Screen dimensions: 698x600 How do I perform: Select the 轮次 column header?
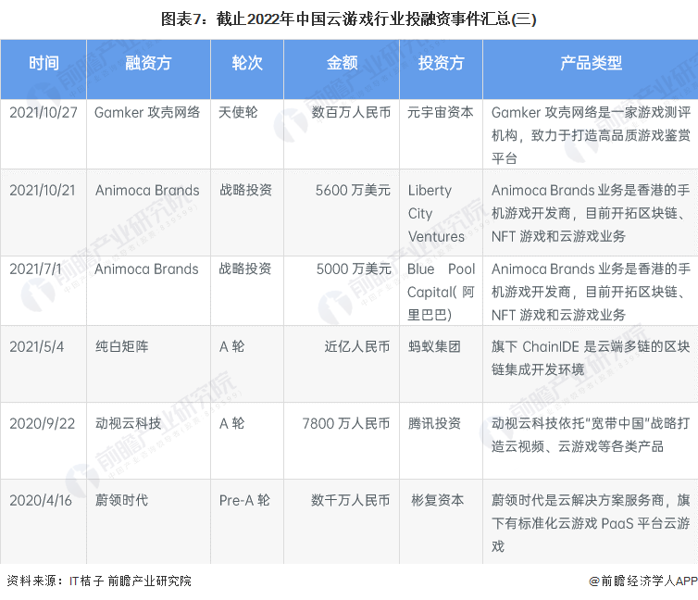[x=247, y=63]
